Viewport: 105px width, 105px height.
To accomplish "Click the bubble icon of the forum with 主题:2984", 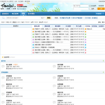I will [54, 102].
